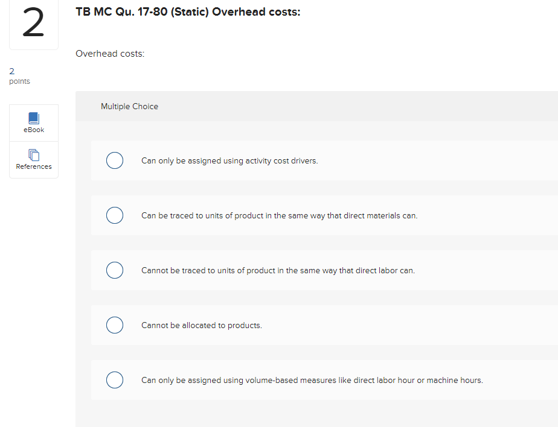The width and height of the screenshot is (558, 427).
Task: Click text 'Cannot be traced to units of product'
Action: click(x=278, y=270)
